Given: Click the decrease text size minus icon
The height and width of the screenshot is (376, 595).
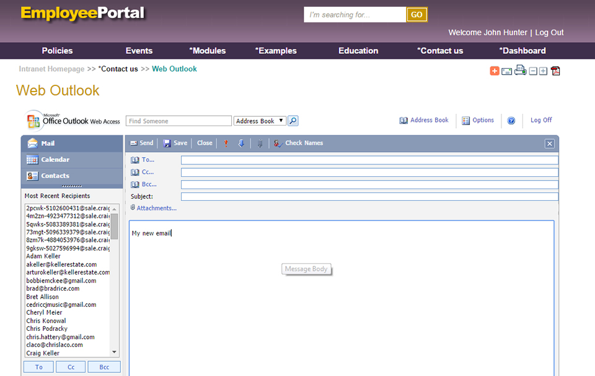Looking at the screenshot, I should pos(533,71).
